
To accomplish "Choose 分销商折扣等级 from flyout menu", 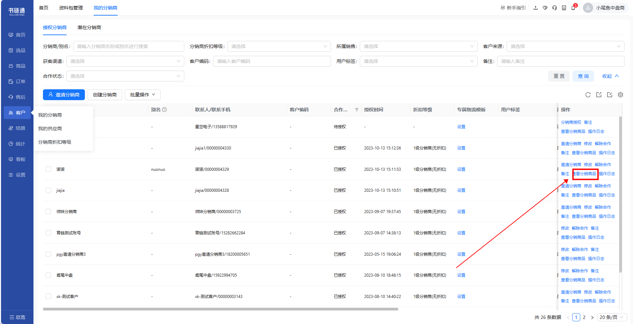I will click(55, 142).
